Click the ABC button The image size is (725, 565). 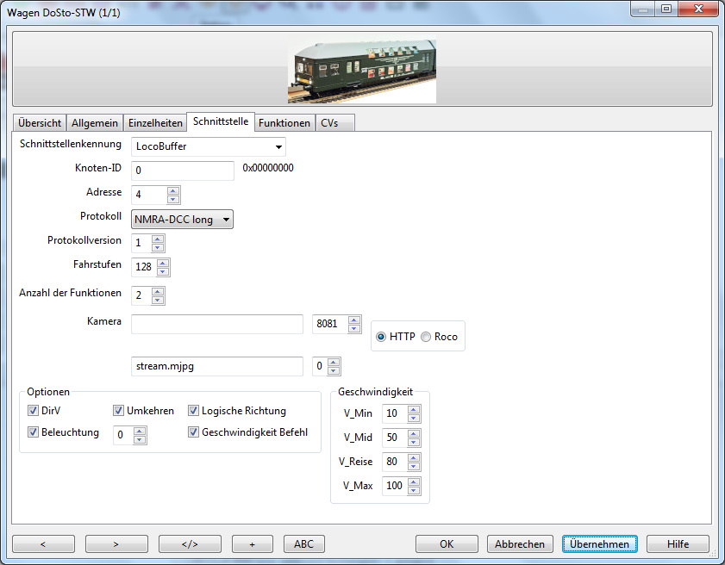[x=303, y=544]
